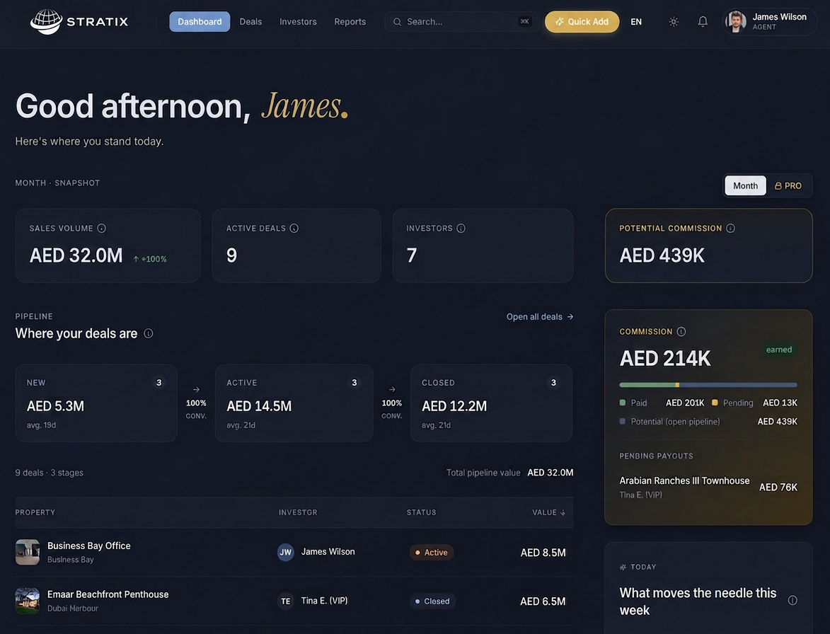Viewport: 830px width, 634px height.
Task: Toggle light theme with sun icon
Action: (674, 22)
